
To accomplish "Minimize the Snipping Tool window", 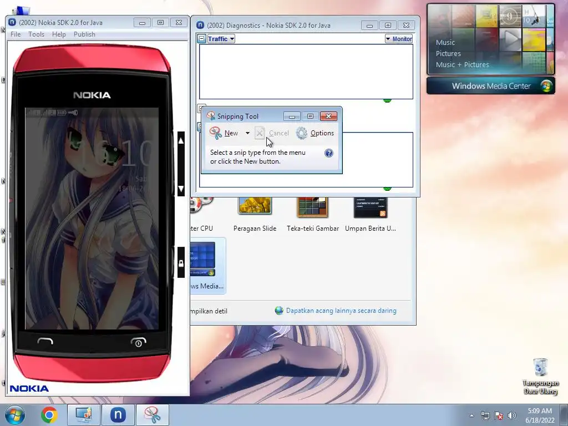I will click(292, 116).
